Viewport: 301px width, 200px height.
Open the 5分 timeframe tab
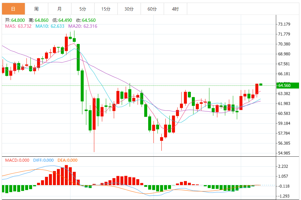tap(83, 9)
